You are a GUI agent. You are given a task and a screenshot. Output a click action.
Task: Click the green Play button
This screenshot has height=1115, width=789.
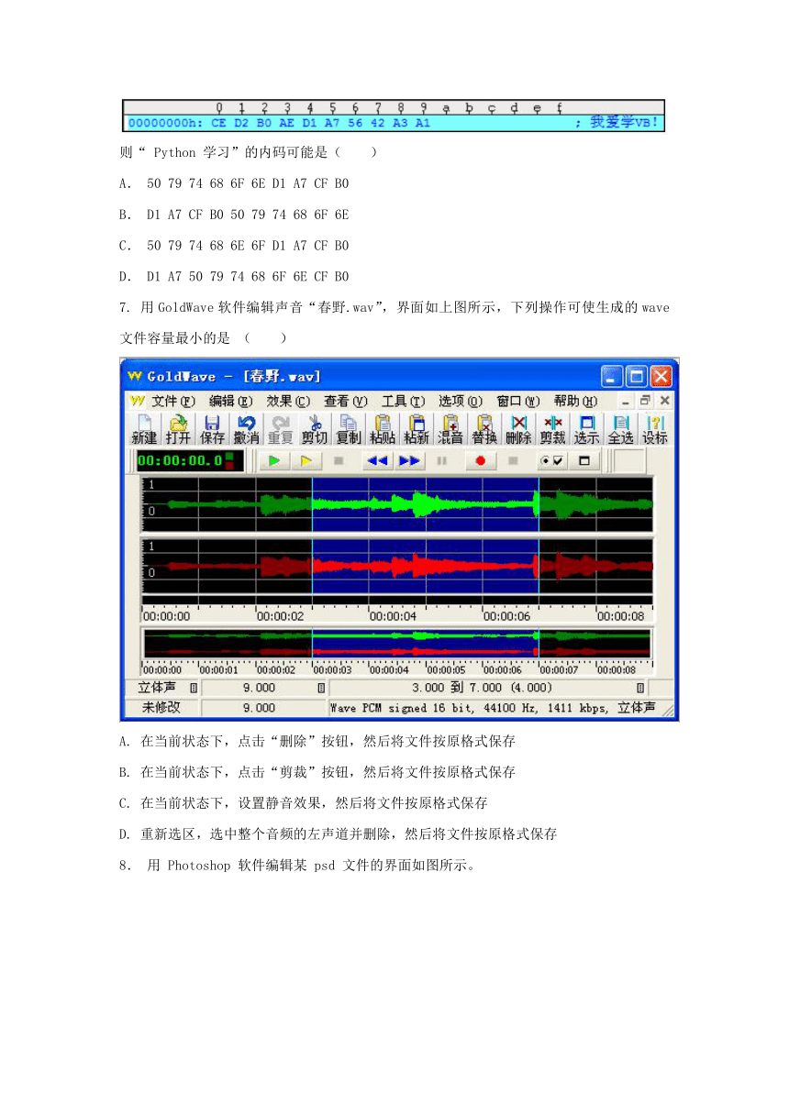273,460
